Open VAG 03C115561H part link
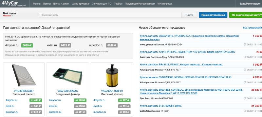262x117 pixels. (x=112, y=91)
